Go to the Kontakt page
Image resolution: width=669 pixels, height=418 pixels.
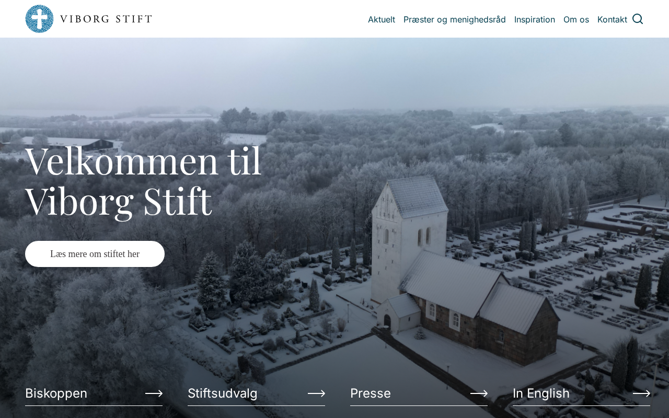point(612,19)
